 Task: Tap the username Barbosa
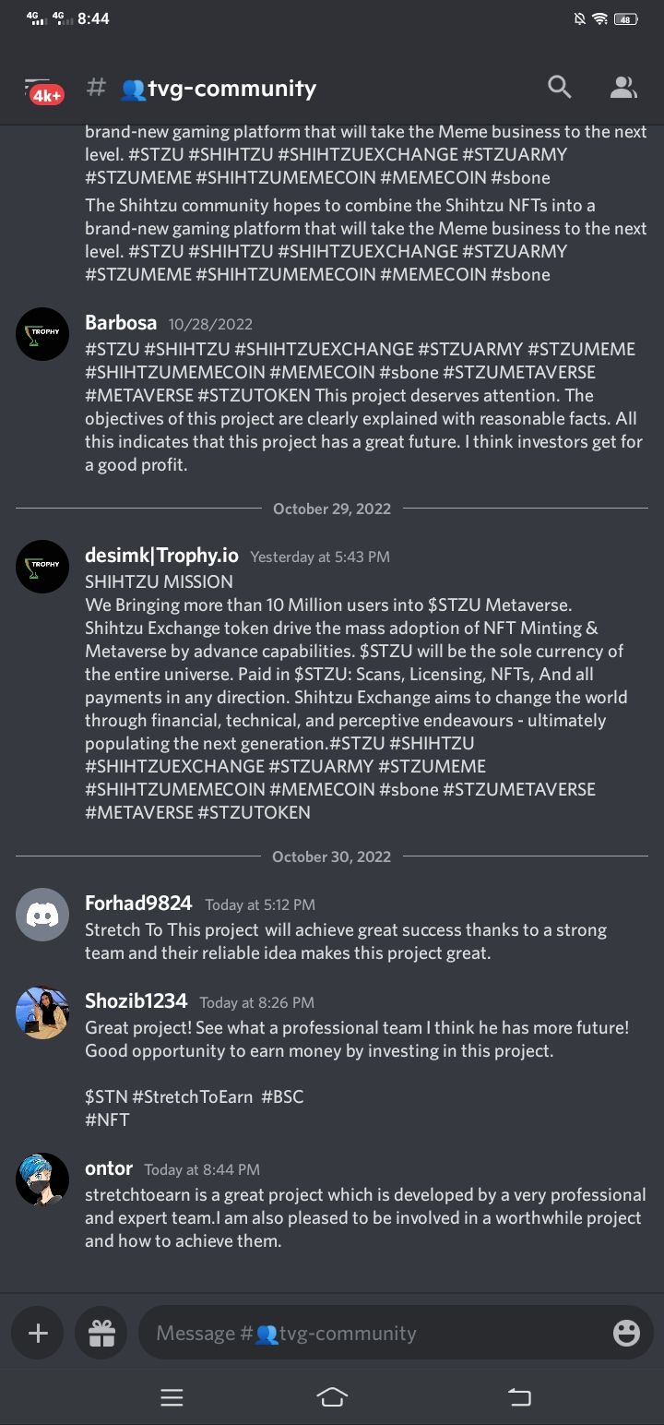(121, 323)
